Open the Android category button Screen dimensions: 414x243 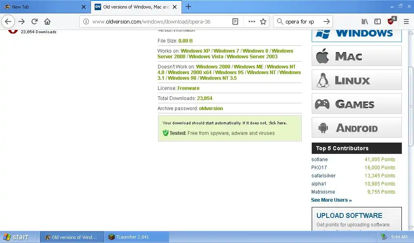tap(357, 128)
